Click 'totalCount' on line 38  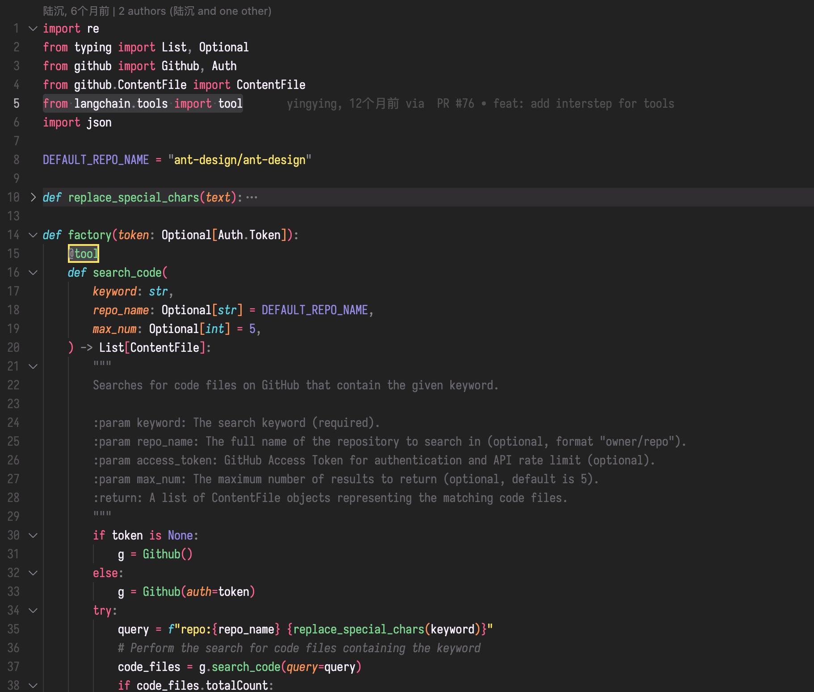(237, 685)
